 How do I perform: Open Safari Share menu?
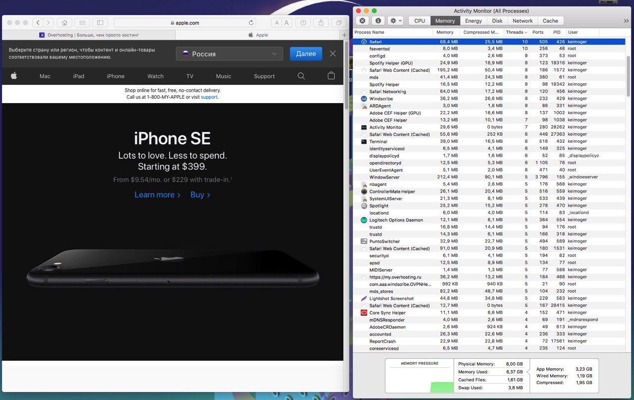coord(321,22)
